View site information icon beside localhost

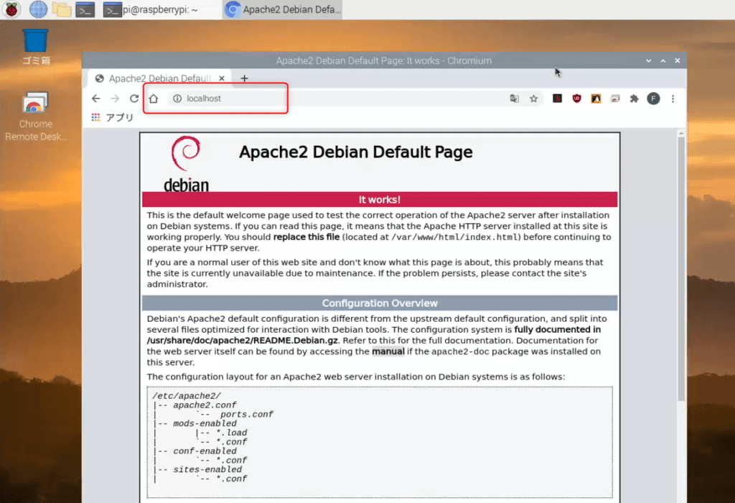click(177, 98)
